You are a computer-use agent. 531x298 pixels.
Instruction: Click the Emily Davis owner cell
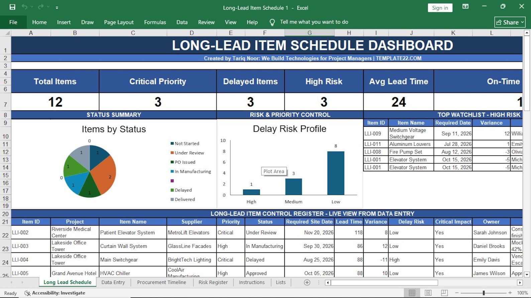(x=491, y=260)
